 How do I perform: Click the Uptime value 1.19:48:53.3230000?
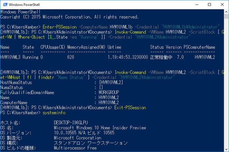[128, 57]
